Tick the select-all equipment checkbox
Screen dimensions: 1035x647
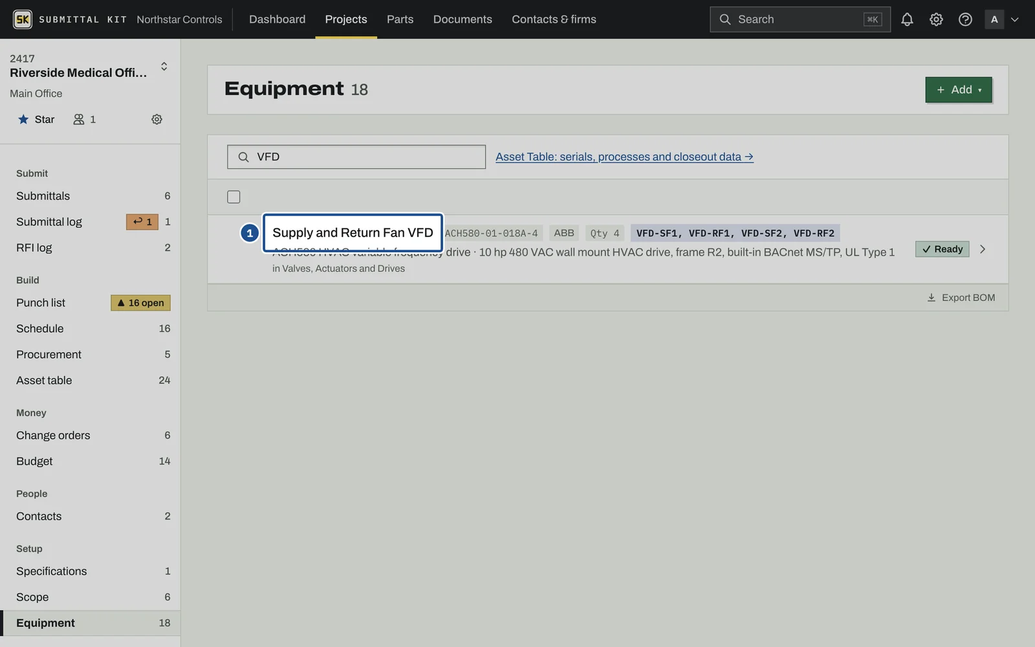tap(234, 197)
